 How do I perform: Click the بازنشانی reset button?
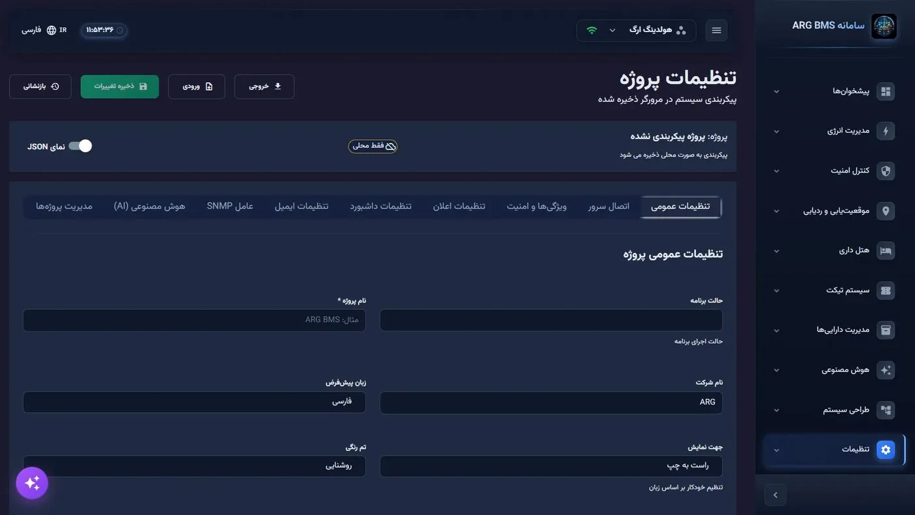(x=40, y=86)
